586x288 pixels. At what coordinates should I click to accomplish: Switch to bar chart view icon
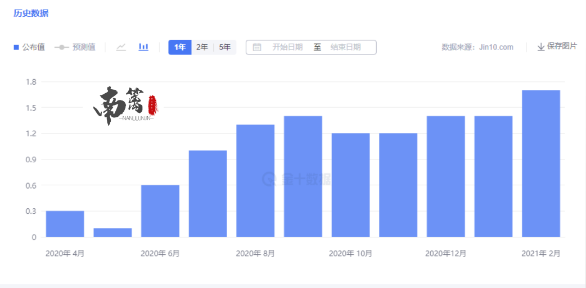point(143,47)
